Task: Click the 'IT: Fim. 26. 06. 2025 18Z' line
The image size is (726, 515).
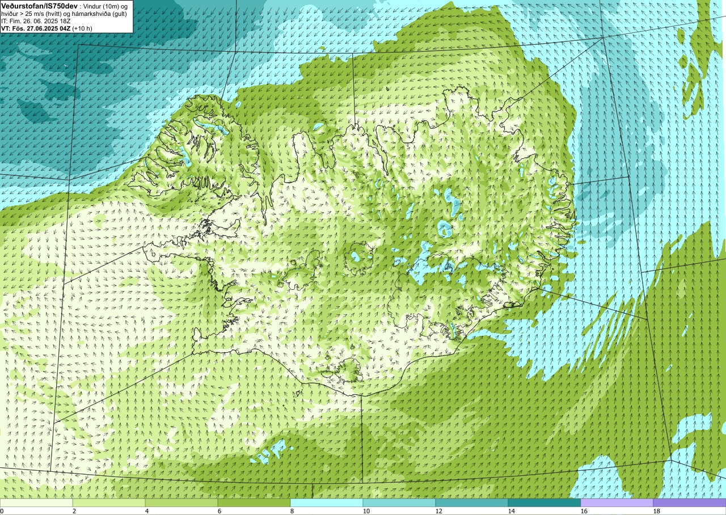Action: point(35,20)
